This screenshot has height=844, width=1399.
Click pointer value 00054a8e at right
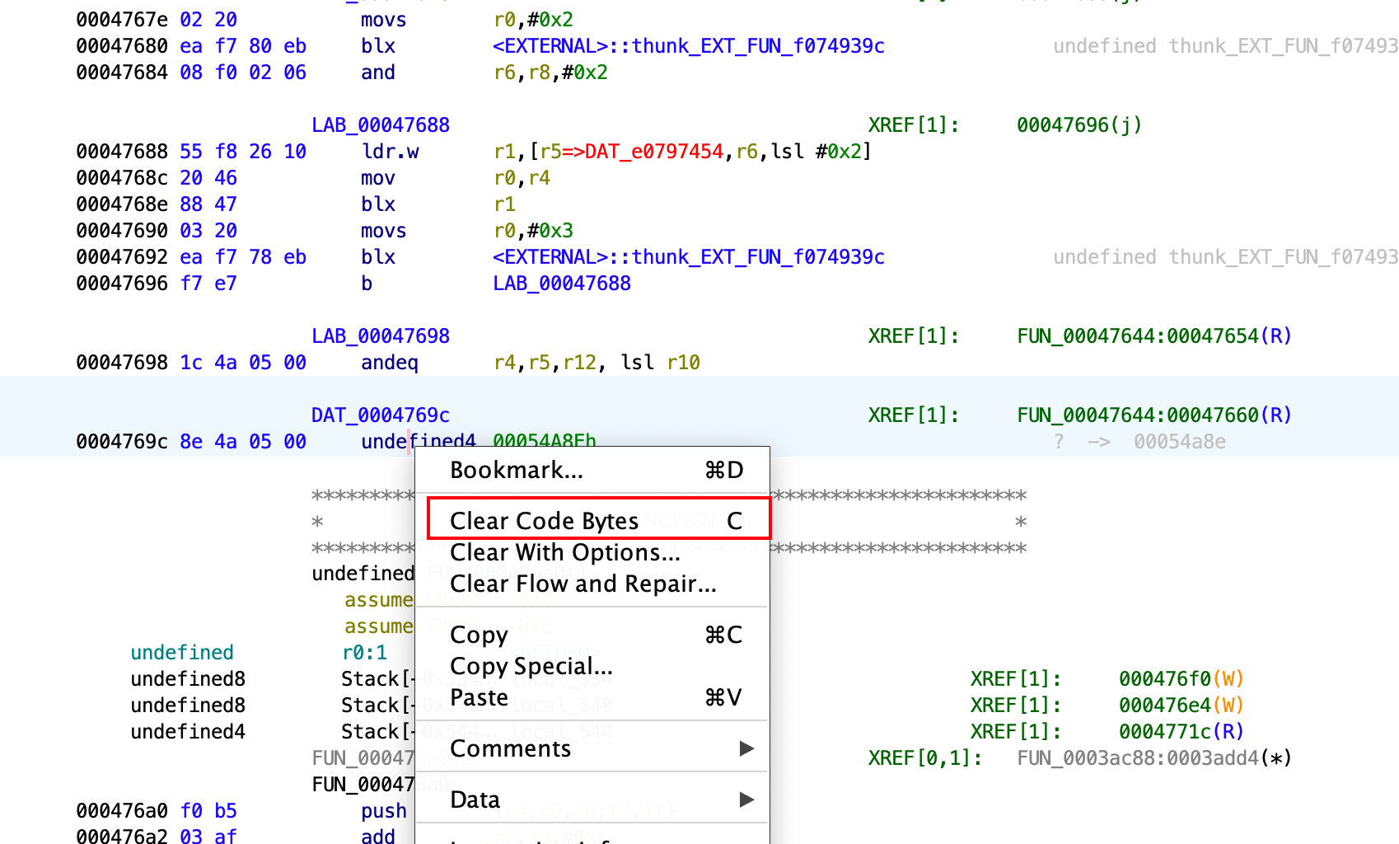[1180, 442]
